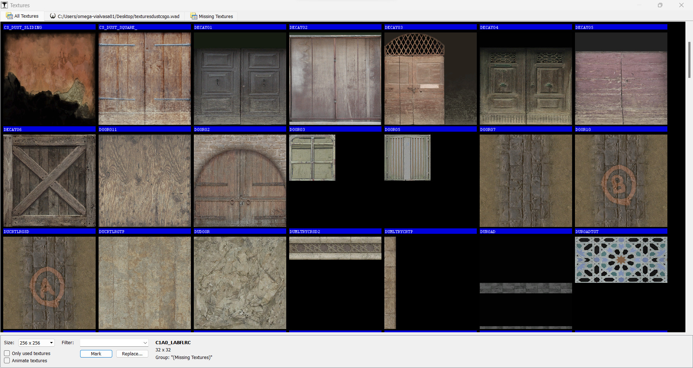Click the globe icon on the wad file tab
This screenshot has height=368, width=693.
[53, 16]
